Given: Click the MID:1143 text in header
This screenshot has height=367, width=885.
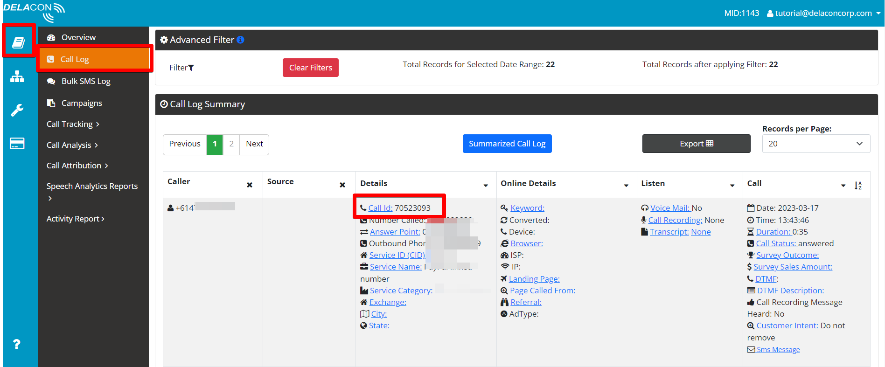Looking at the screenshot, I should click(742, 13).
